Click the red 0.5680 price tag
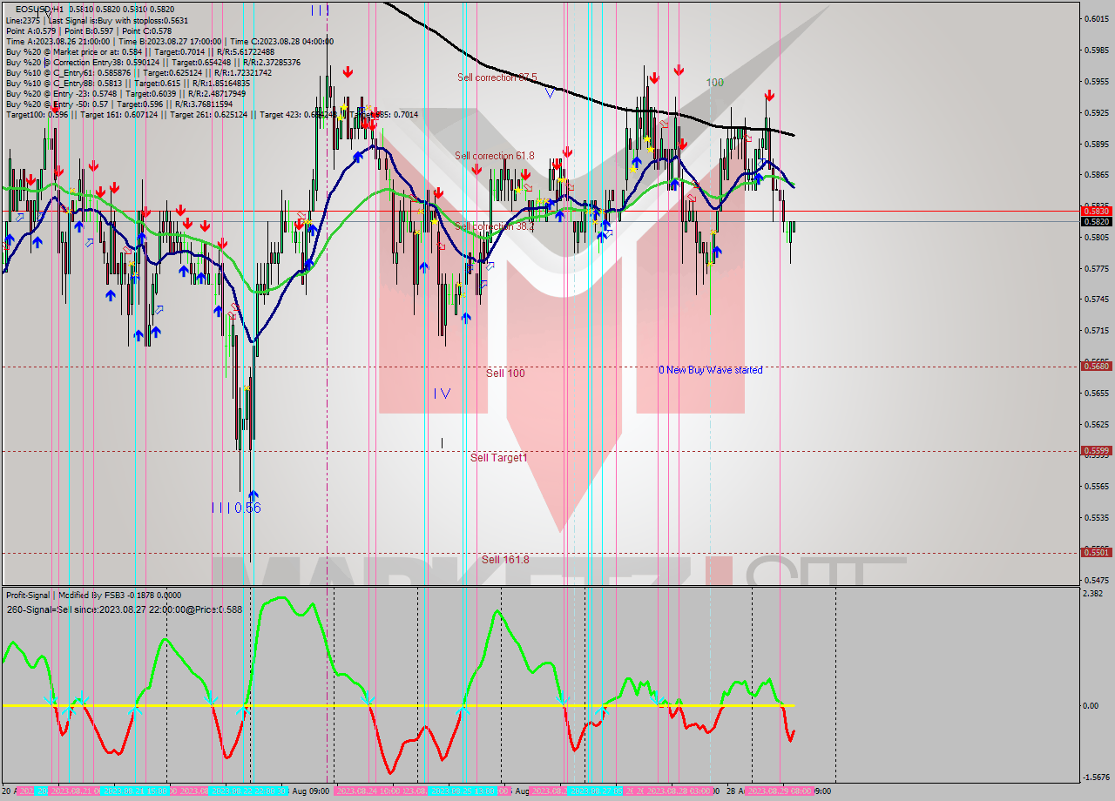The height and width of the screenshot is (801, 1115). tap(1096, 366)
